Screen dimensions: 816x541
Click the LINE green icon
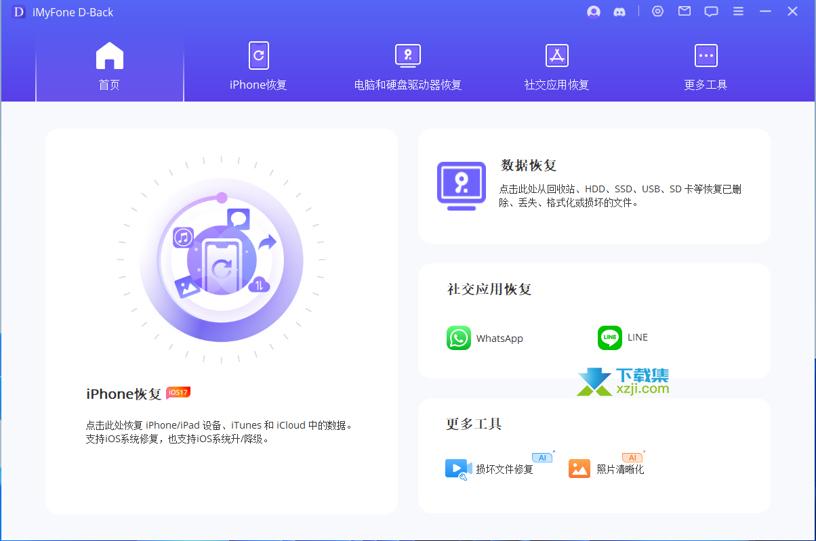coord(610,338)
